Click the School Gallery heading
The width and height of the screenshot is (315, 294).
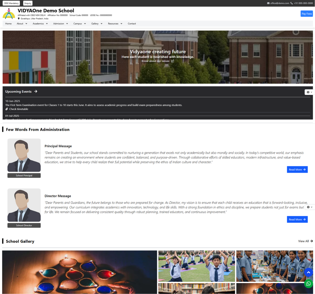pos(20,241)
